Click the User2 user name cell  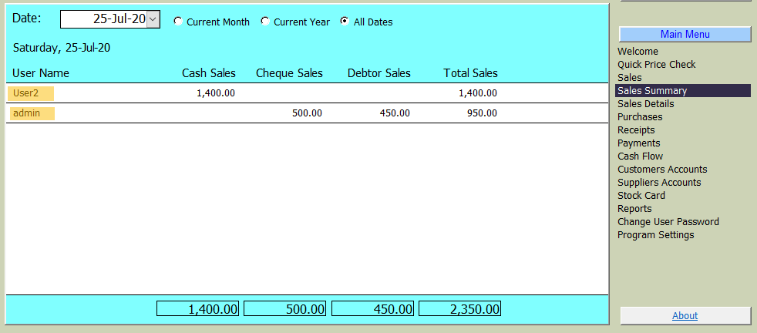[x=31, y=93]
